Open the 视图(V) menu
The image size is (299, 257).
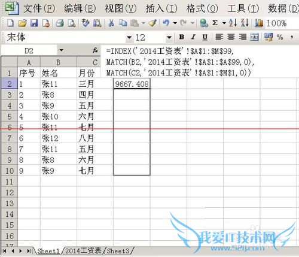point(121,8)
